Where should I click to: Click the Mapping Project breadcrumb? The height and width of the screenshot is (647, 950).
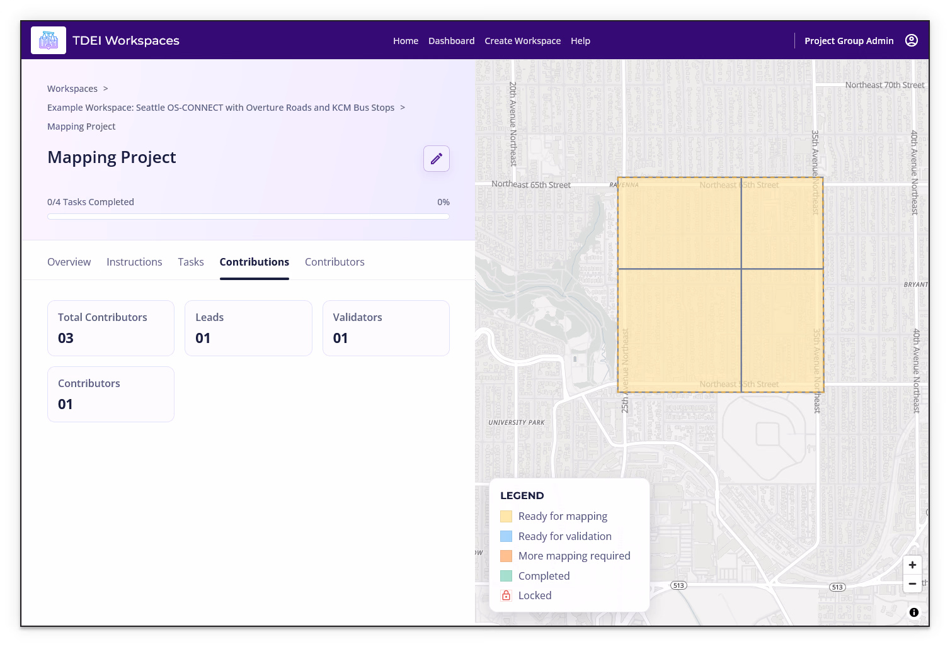[x=81, y=127]
